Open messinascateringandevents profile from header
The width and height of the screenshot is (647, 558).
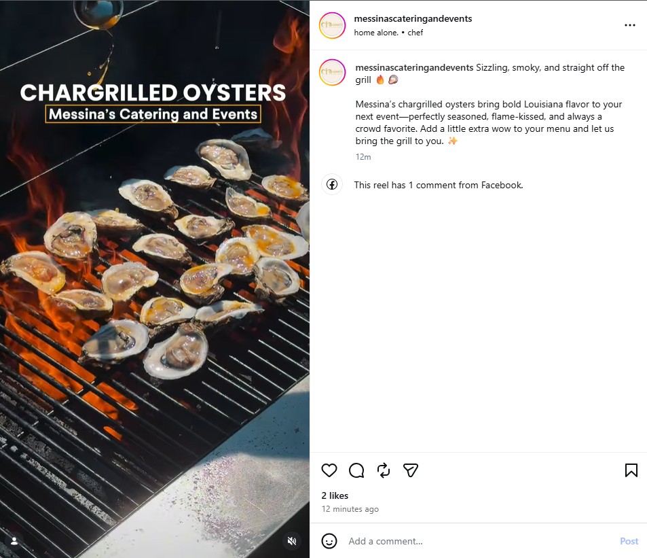[413, 19]
